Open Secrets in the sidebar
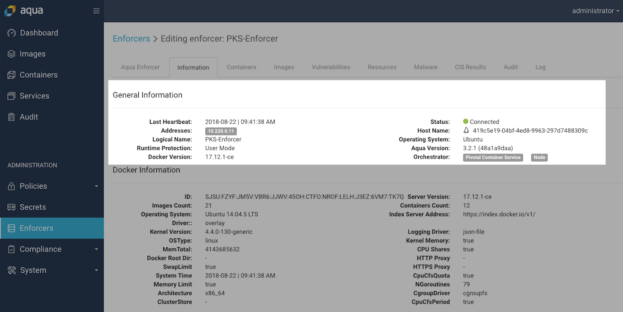The image size is (623, 312). (x=52, y=207)
